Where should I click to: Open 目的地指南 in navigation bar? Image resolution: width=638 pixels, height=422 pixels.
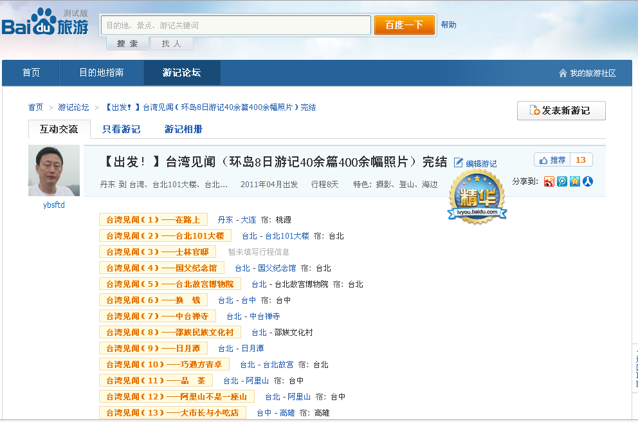(102, 73)
